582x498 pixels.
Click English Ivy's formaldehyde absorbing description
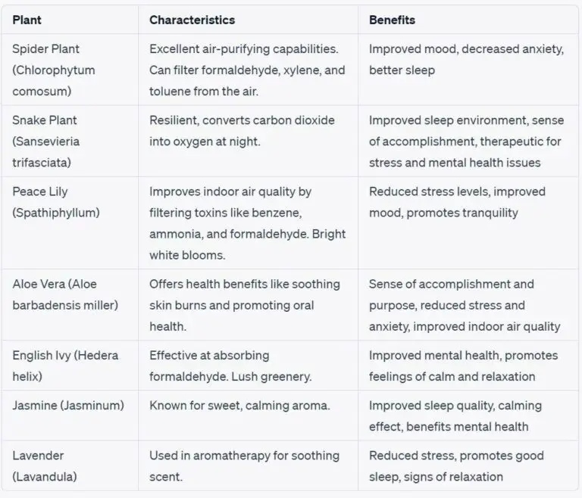(228, 366)
